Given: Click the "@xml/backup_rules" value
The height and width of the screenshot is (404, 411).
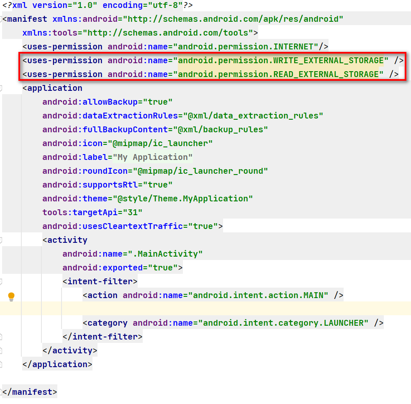Looking at the screenshot, I should [x=221, y=130].
